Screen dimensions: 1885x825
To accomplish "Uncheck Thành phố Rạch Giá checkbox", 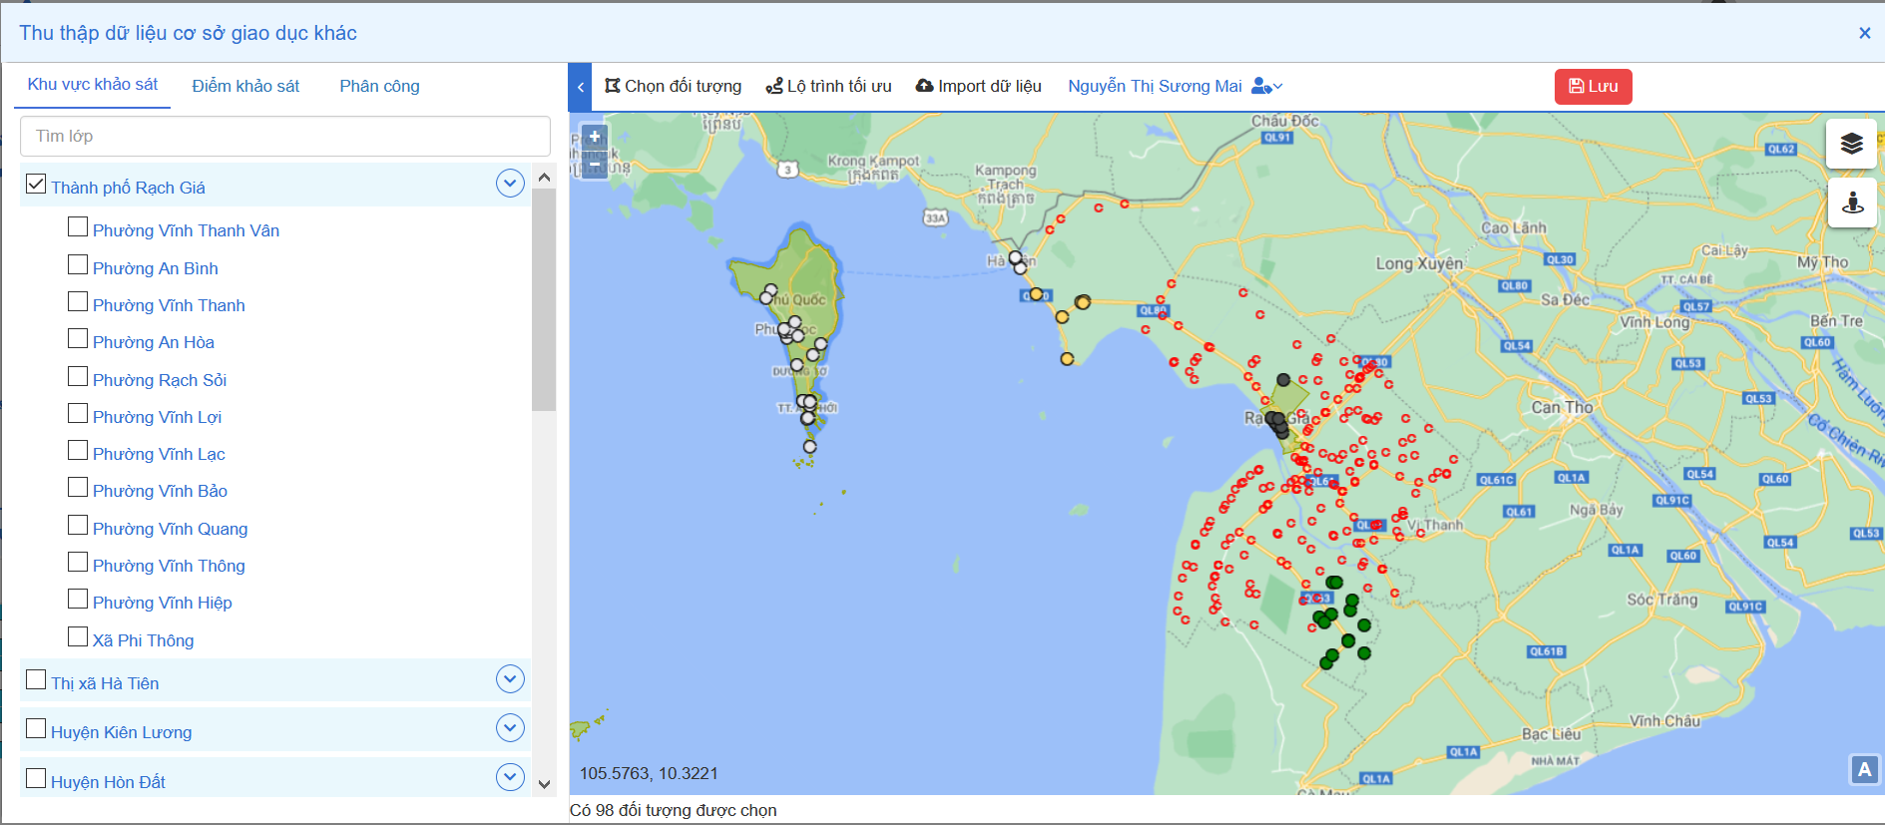I will click(36, 185).
